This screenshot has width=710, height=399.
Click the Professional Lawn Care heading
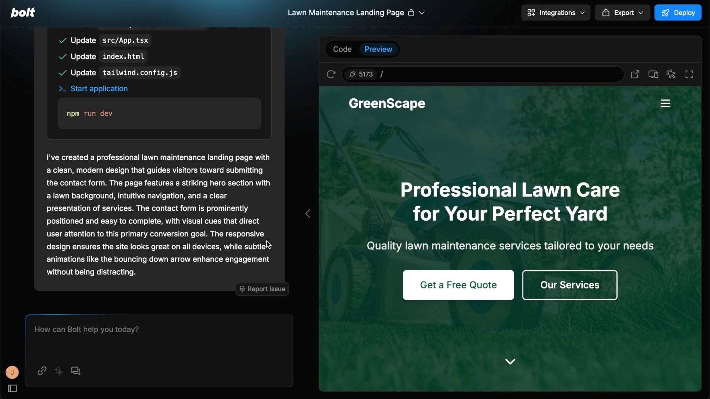coord(510,202)
